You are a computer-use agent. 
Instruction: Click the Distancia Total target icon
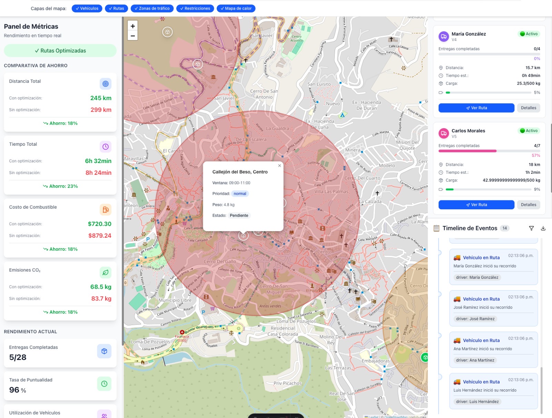[106, 84]
